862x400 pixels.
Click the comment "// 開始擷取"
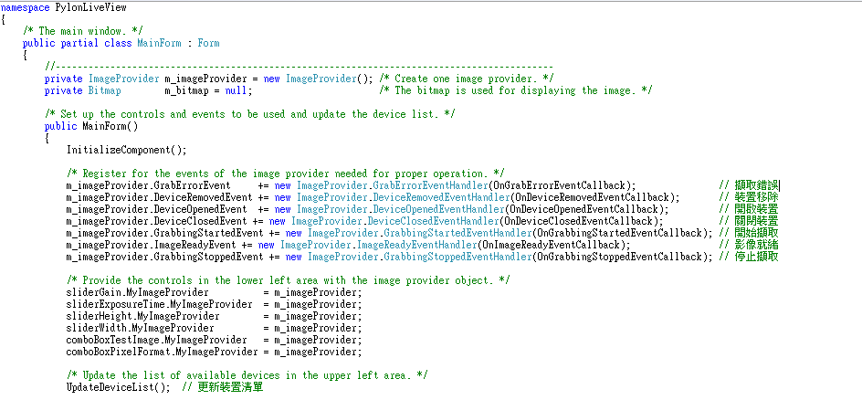point(748,233)
